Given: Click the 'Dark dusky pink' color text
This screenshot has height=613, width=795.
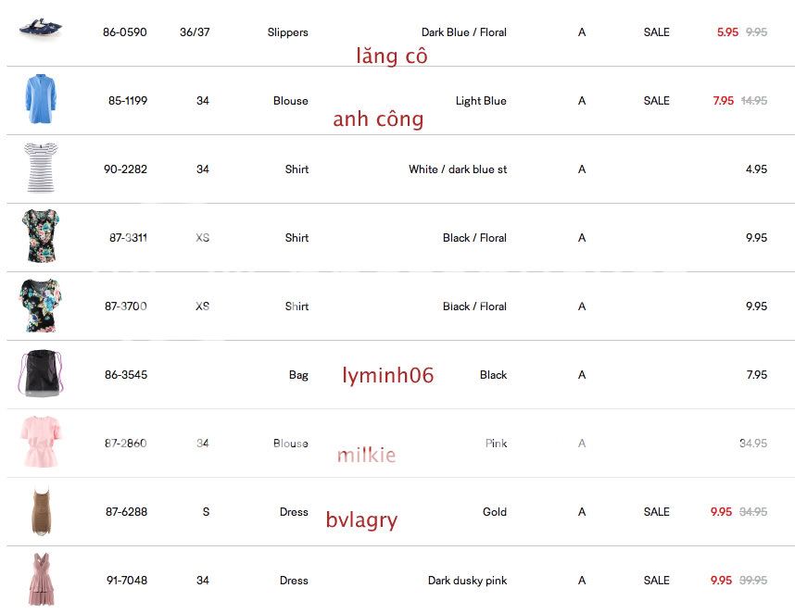Looking at the screenshot, I should point(467,581).
